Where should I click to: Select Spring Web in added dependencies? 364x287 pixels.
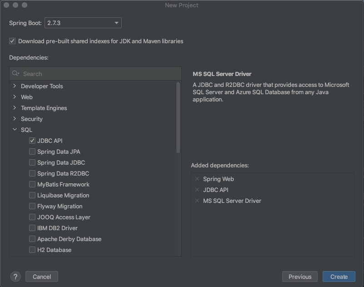(x=219, y=179)
